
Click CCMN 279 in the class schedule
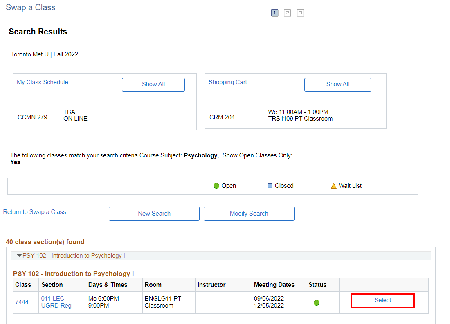pos(32,117)
